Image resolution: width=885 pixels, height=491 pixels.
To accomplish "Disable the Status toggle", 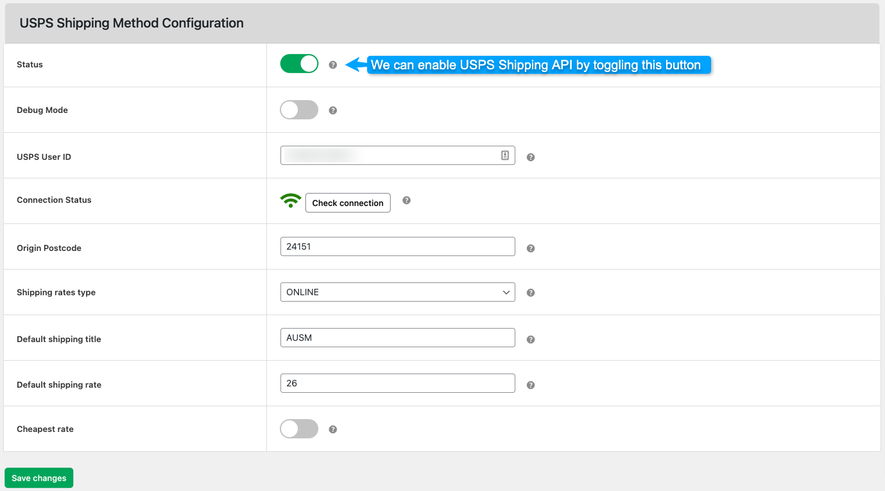I will coord(299,64).
